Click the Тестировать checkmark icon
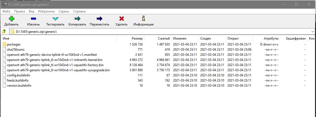Image resolution: width=316 pixels, height=117 pixels. (55, 19)
